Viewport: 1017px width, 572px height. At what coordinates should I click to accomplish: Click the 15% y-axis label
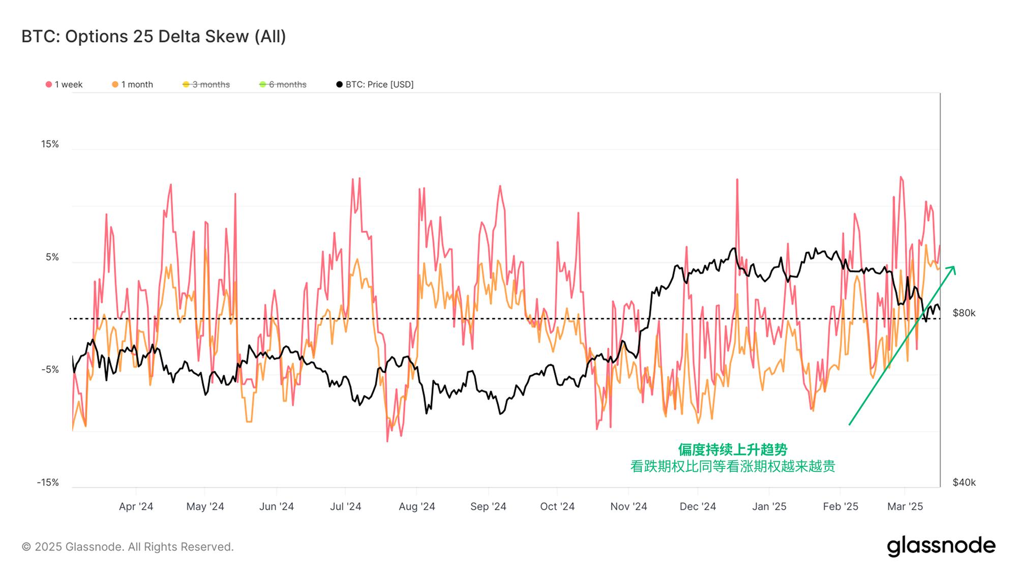[50, 144]
